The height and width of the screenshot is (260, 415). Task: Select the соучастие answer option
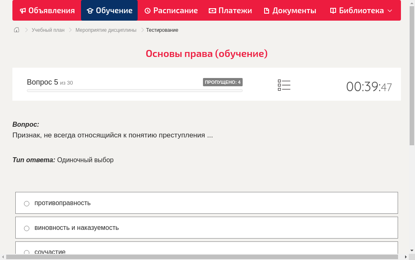[x=26, y=252]
